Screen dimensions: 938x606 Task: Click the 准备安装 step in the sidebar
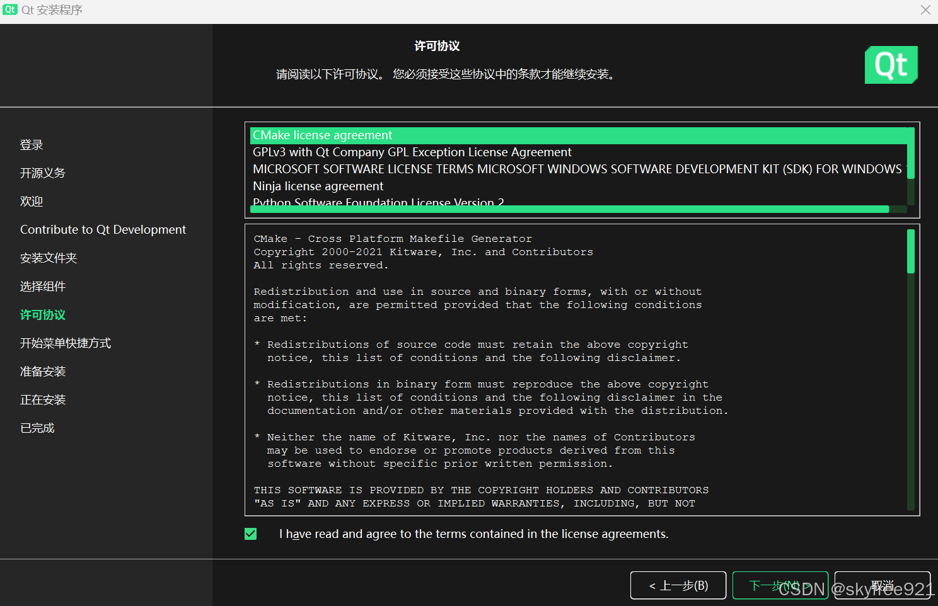43,372
